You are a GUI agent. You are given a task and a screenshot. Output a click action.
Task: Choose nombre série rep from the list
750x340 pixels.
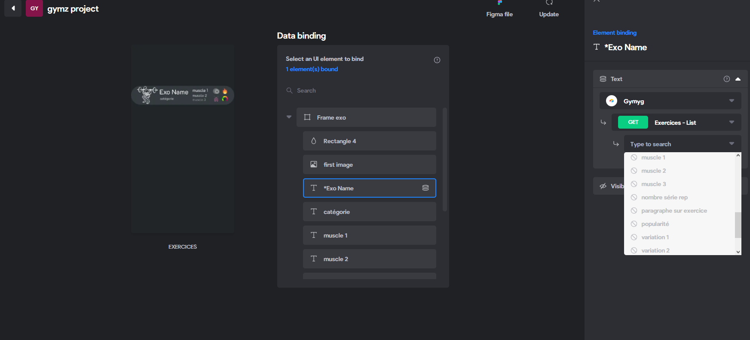point(680,197)
